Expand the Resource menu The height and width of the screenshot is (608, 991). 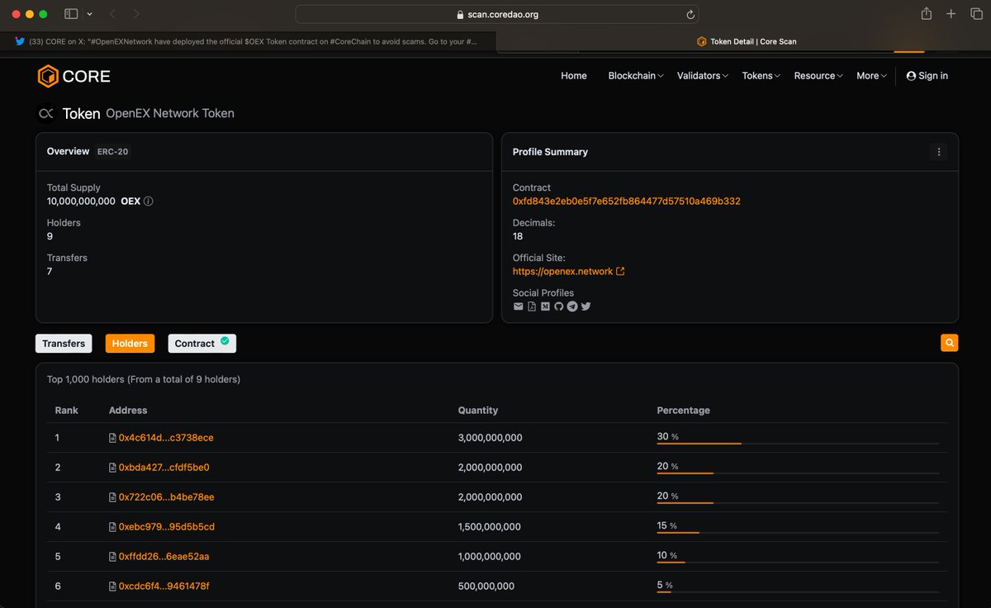(x=817, y=75)
